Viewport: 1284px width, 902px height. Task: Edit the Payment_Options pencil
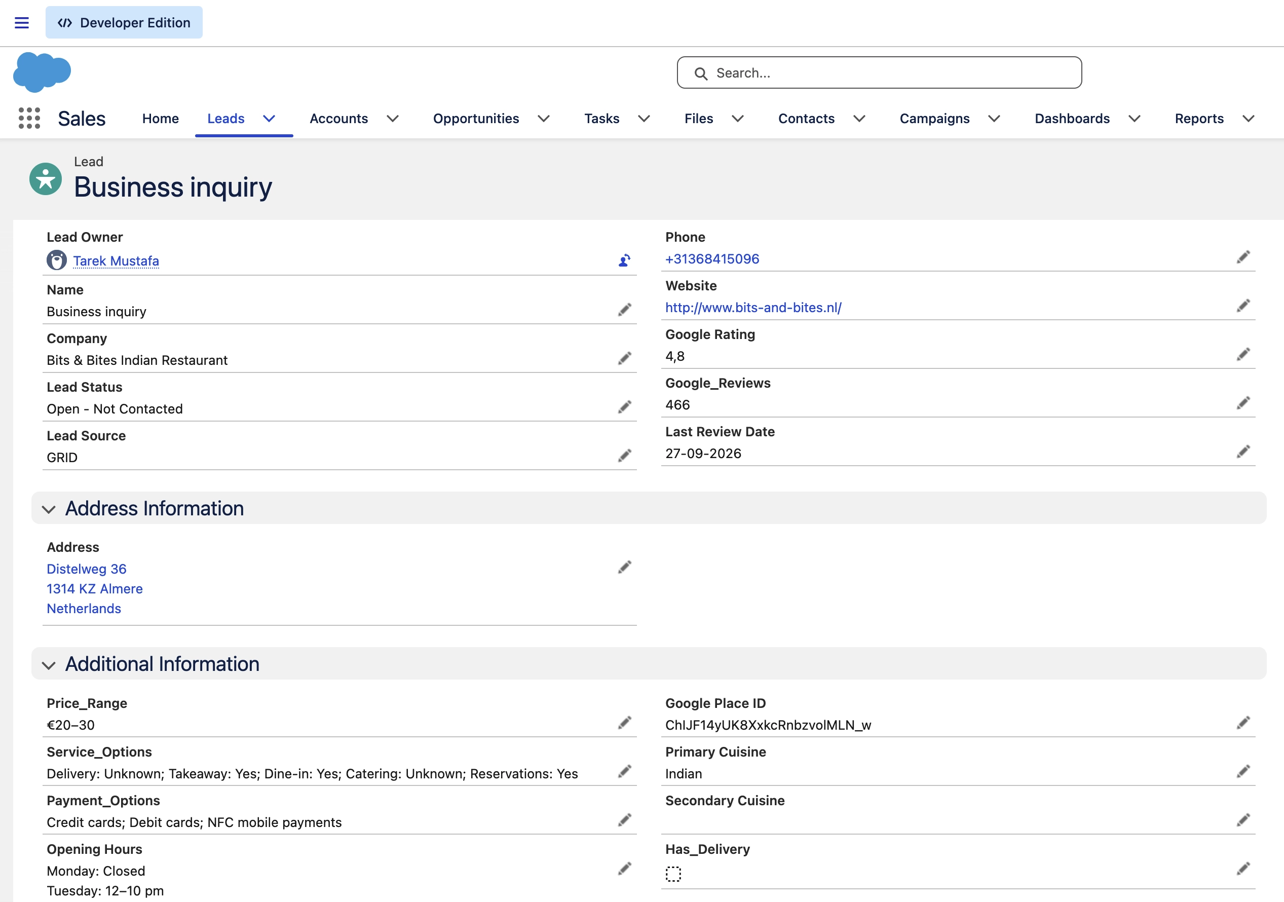pyautogui.click(x=625, y=820)
